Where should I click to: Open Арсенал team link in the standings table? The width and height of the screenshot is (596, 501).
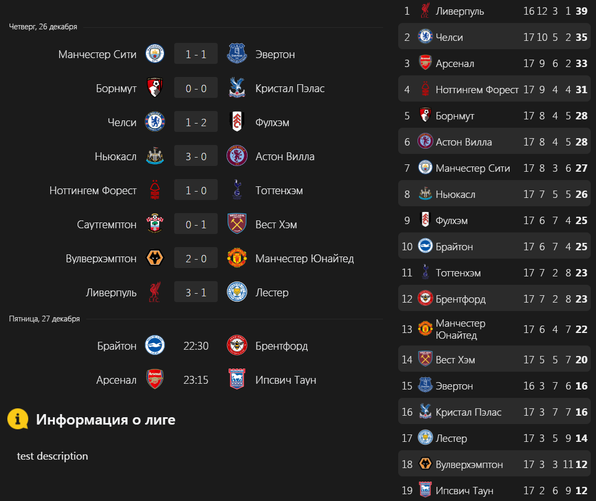pyautogui.click(x=455, y=63)
